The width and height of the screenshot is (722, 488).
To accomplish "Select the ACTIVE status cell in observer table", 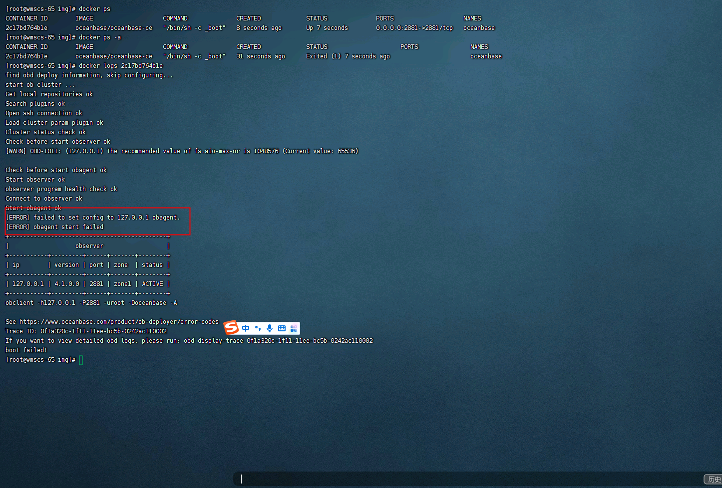I will point(152,284).
